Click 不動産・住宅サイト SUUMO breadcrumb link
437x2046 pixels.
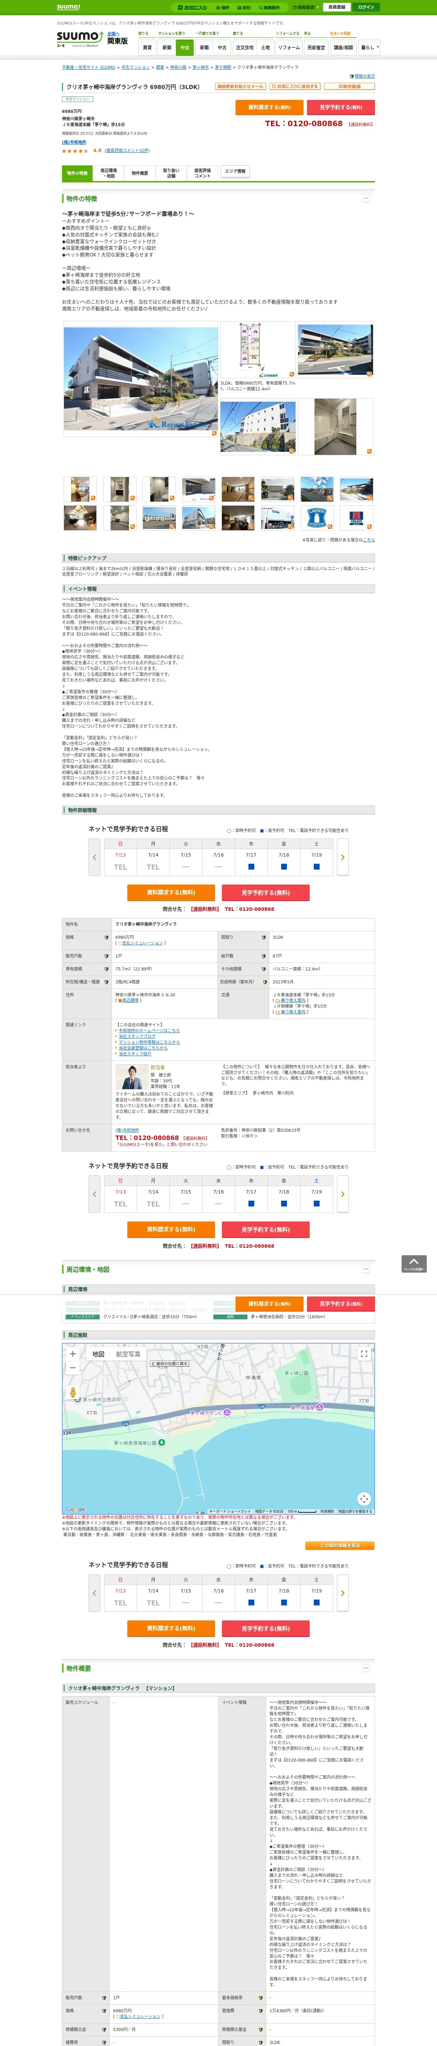pos(89,68)
